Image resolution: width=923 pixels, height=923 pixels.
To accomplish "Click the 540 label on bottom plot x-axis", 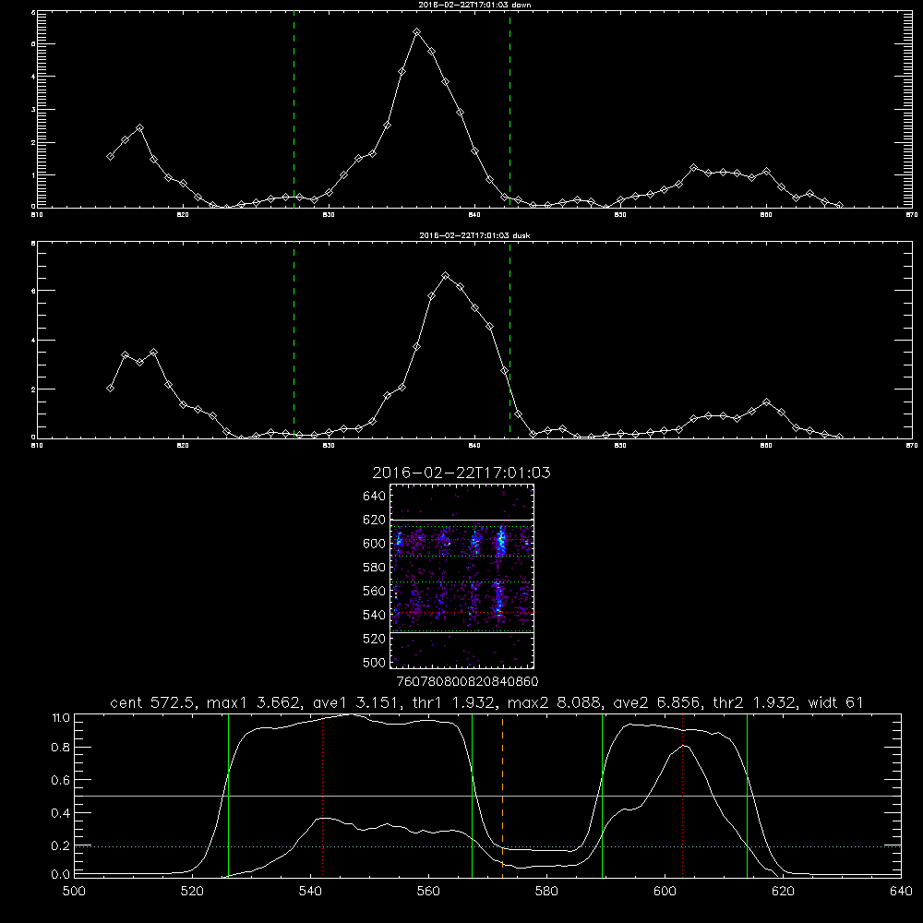I will coord(310,892).
